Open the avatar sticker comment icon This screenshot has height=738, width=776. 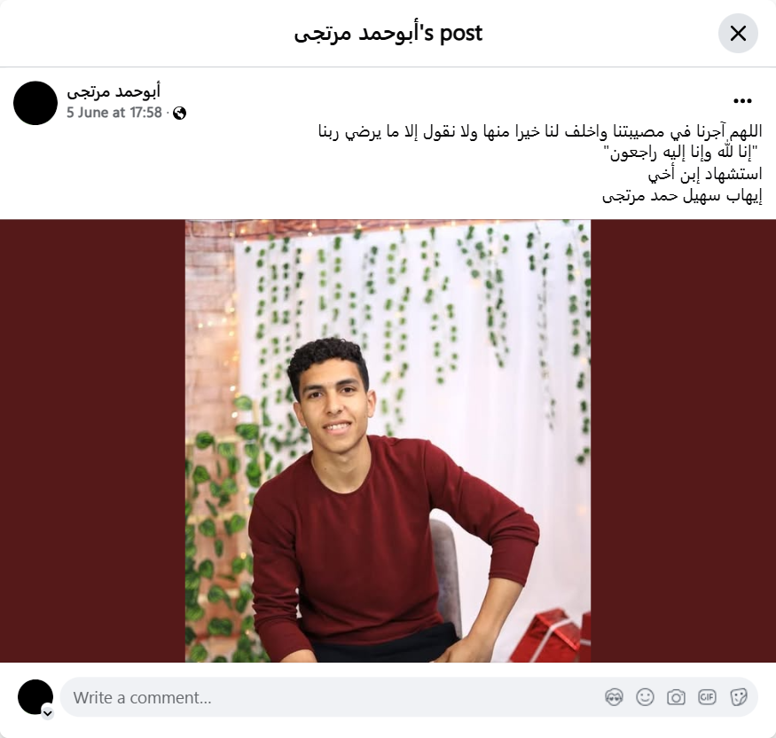click(x=614, y=697)
